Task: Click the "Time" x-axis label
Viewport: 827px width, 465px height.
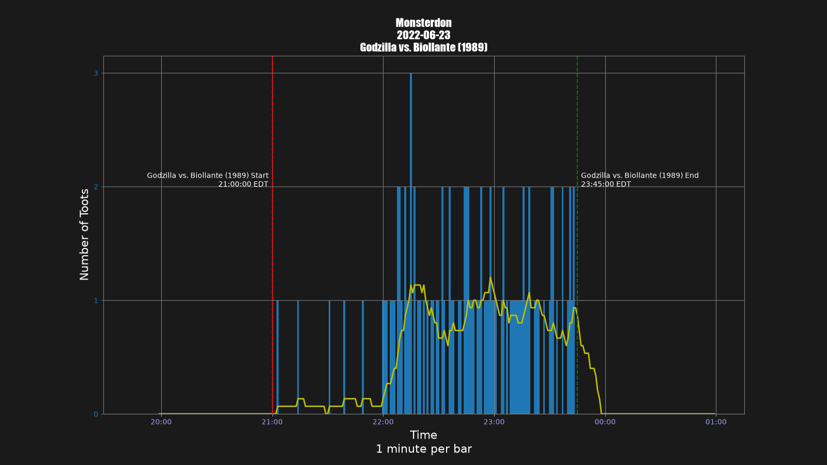Action: click(x=424, y=435)
